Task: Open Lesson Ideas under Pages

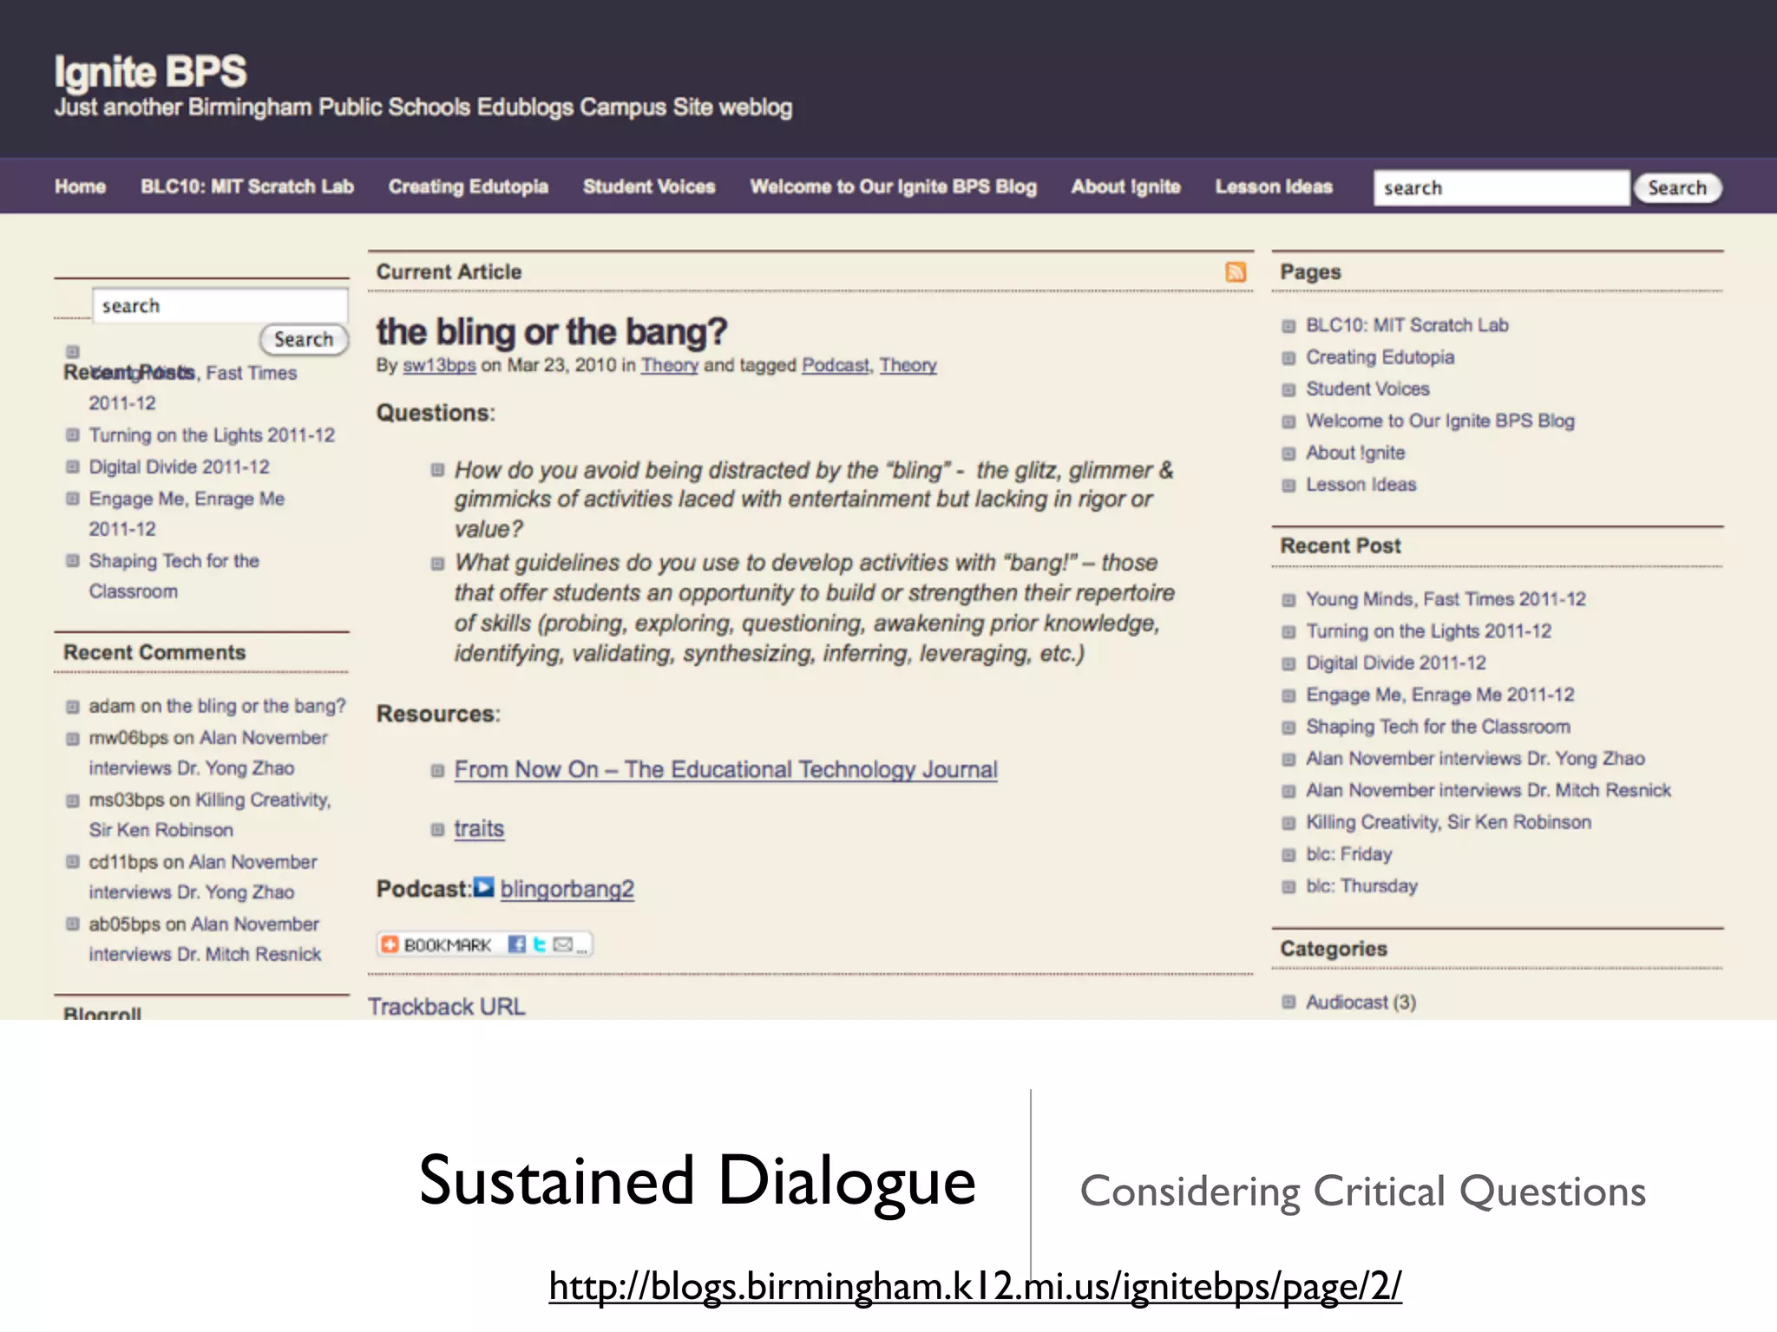Action: [x=1361, y=485]
